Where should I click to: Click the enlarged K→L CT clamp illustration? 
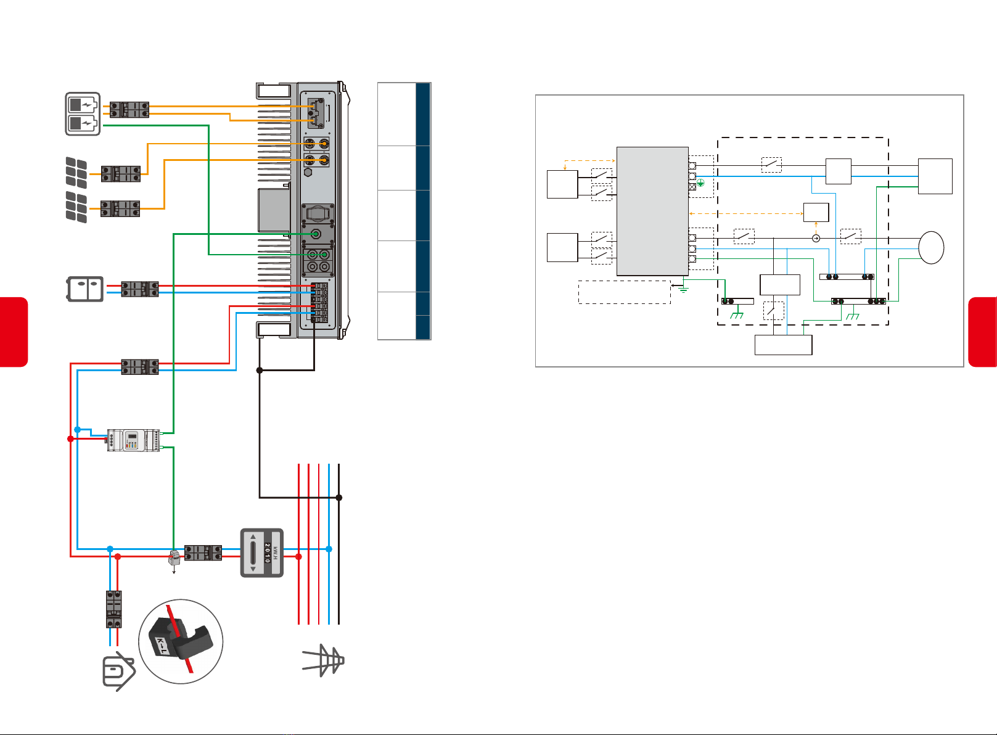click(181, 642)
